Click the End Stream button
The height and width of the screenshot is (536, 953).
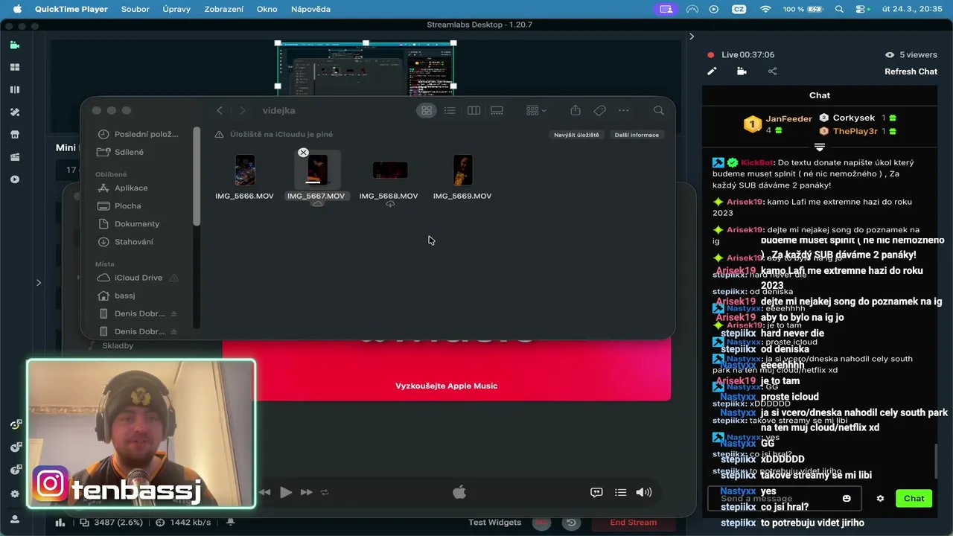[x=634, y=523]
